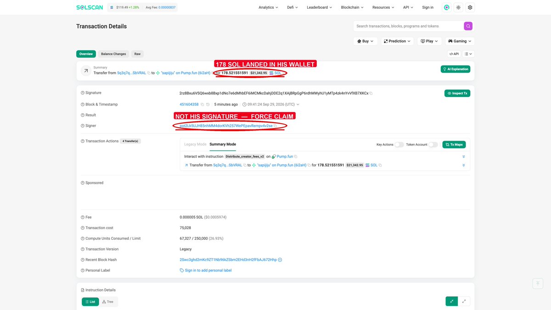Expand the Transfer action row chevron

[x=464, y=165]
